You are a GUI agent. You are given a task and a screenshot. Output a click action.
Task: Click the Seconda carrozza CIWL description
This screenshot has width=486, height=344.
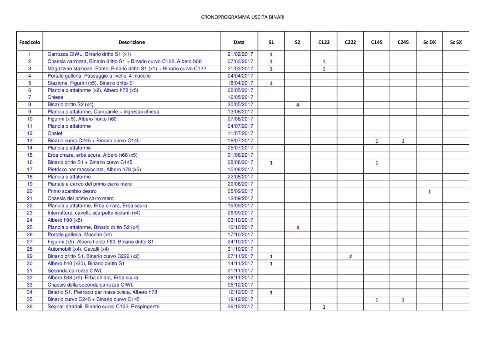[75, 270]
